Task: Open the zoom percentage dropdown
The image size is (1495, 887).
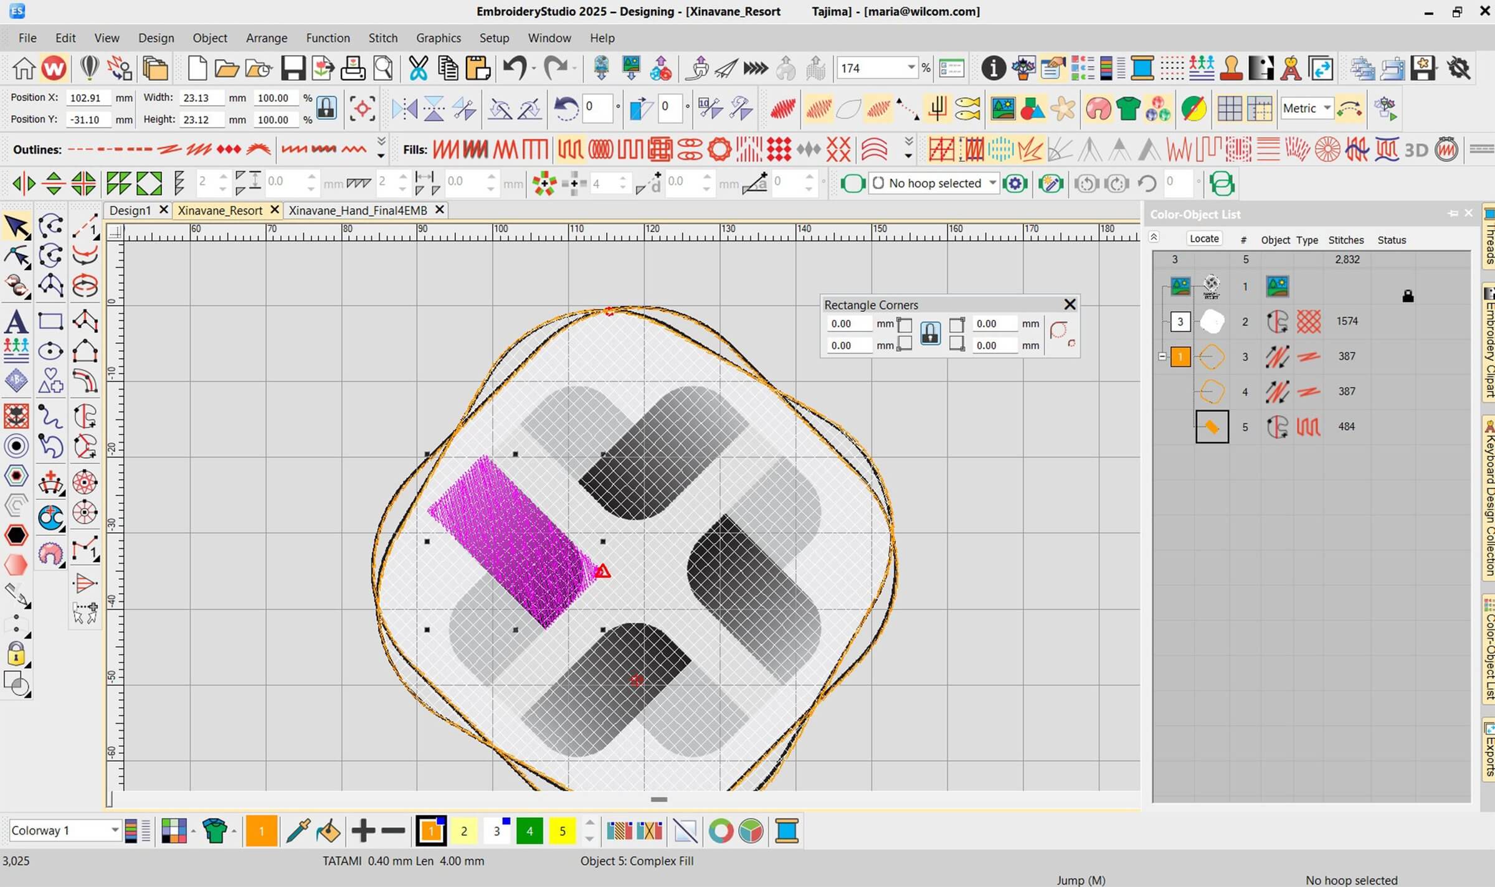Action: [911, 68]
